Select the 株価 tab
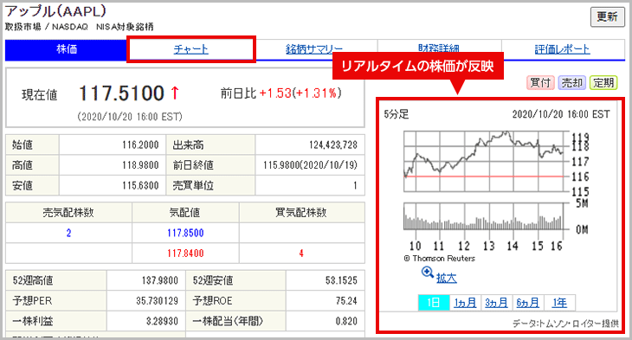Image resolution: width=632 pixels, height=340 pixels. pyautogui.click(x=67, y=49)
